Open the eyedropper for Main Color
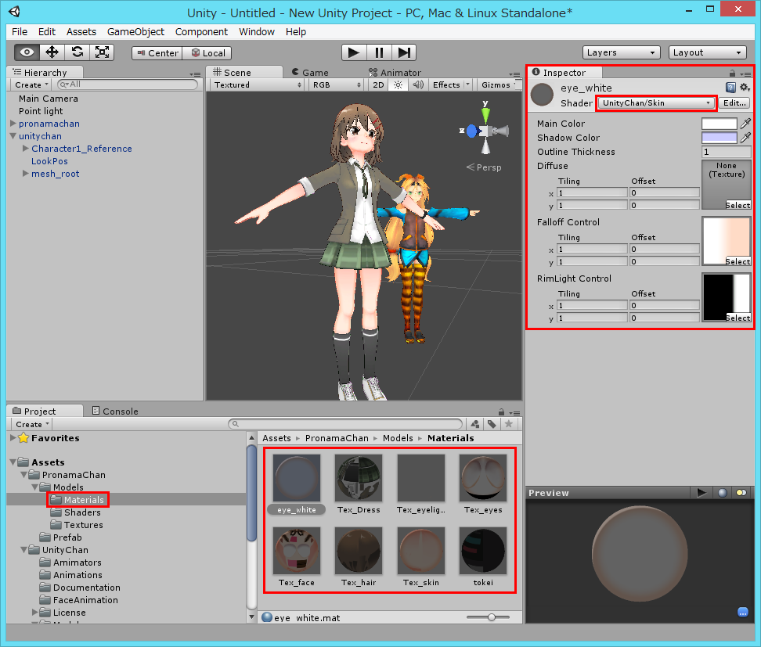Image resolution: width=761 pixels, height=647 pixels. (x=746, y=124)
